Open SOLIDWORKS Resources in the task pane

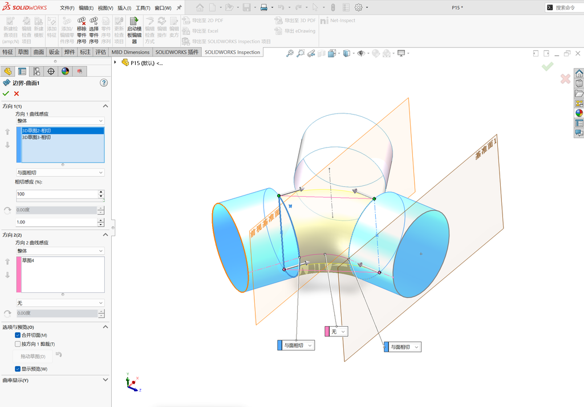point(579,73)
